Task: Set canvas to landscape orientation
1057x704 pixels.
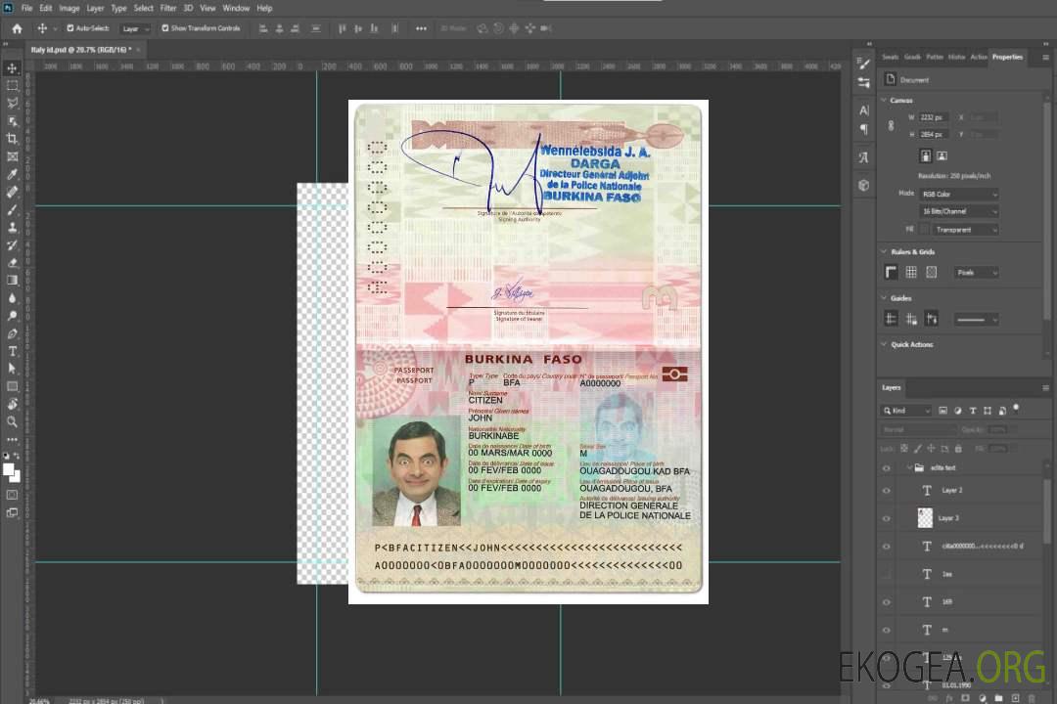Action: pos(942,156)
